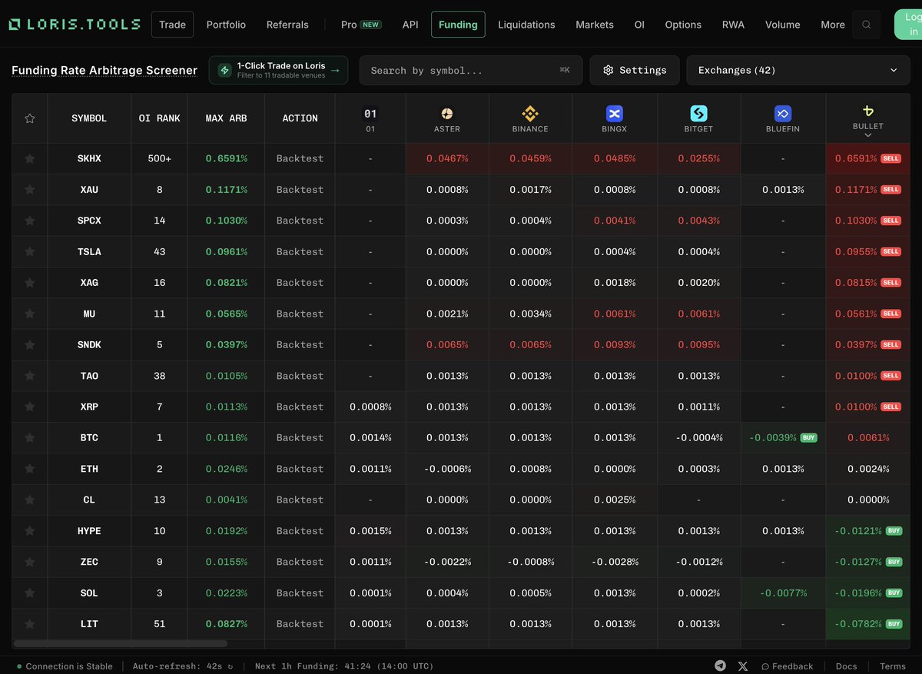This screenshot has width=922, height=674.
Task: Click the 0.6591% Max Arb value for SKHX
Action: tap(226, 158)
